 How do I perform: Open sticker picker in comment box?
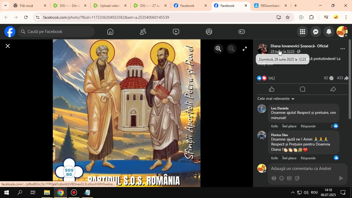297,178
